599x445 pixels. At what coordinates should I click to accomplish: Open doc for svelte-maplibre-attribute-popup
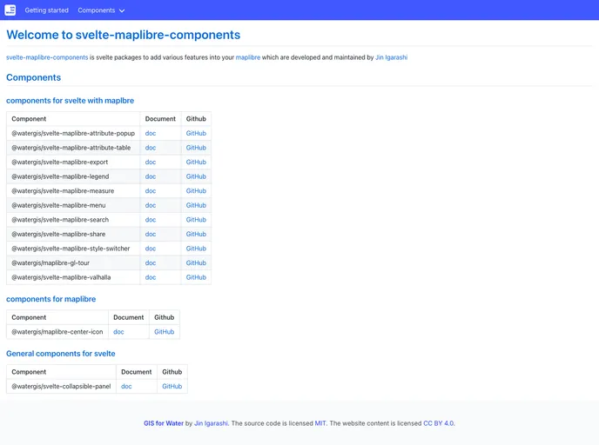151,134
